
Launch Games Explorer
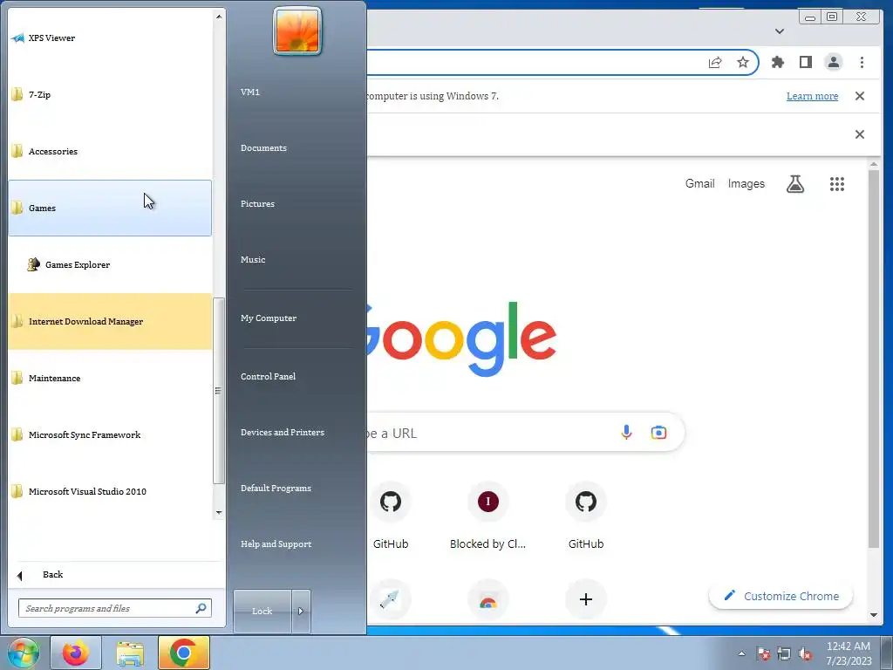(109, 264)
